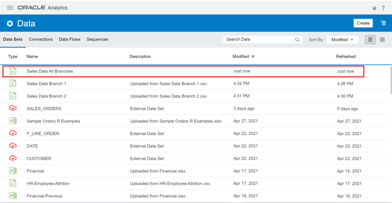The image size is (392, 203).
Task: Click the vertical scrollbar thumb
Action: pyautogui.click(x=390, y=80)
